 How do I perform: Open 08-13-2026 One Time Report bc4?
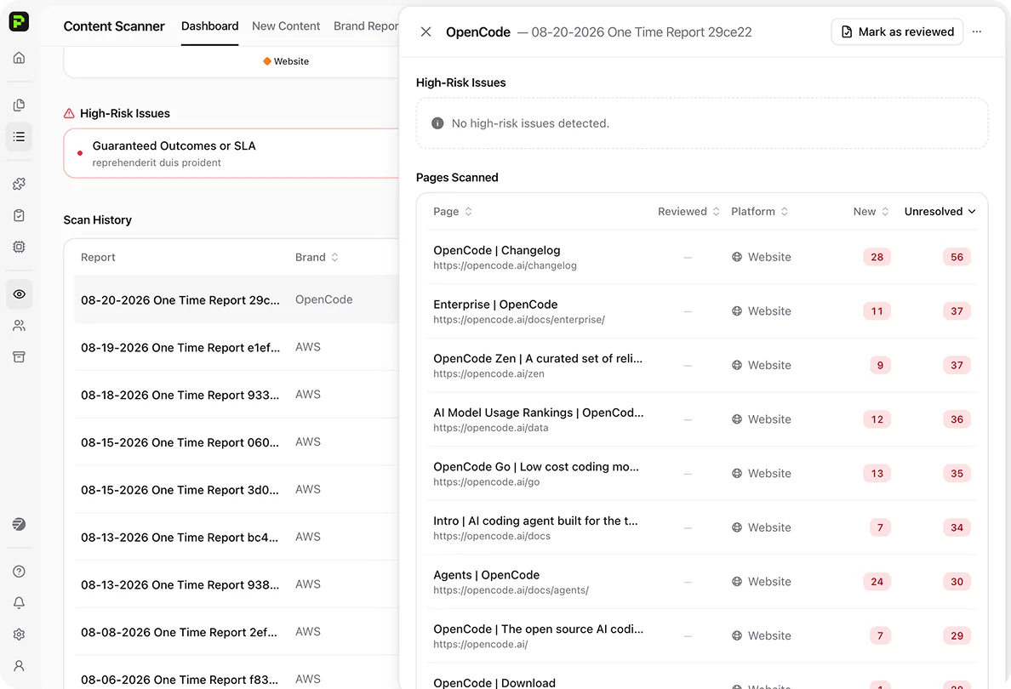coord(237,538)
